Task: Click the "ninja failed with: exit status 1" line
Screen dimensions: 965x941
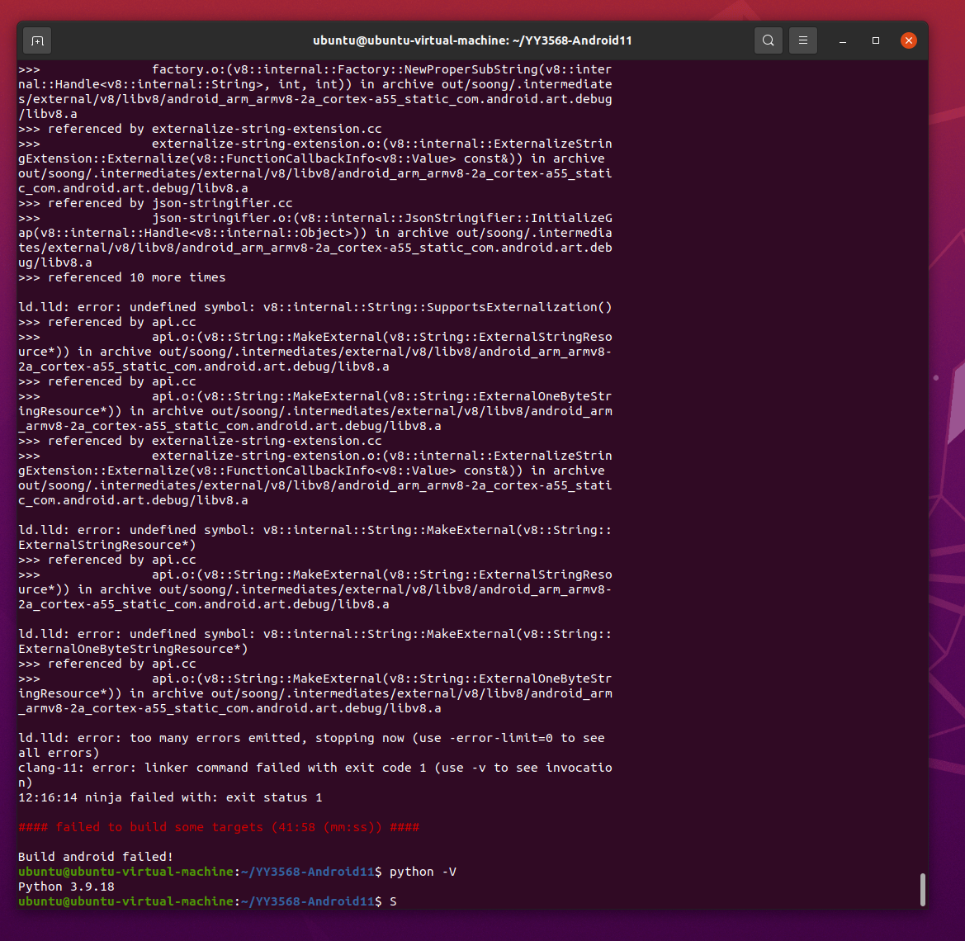Action: point(170,797)
